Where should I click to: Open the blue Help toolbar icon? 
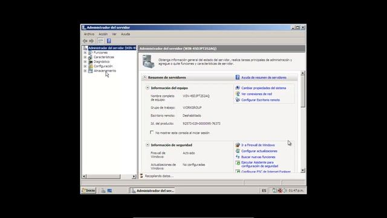pos(109,41)
